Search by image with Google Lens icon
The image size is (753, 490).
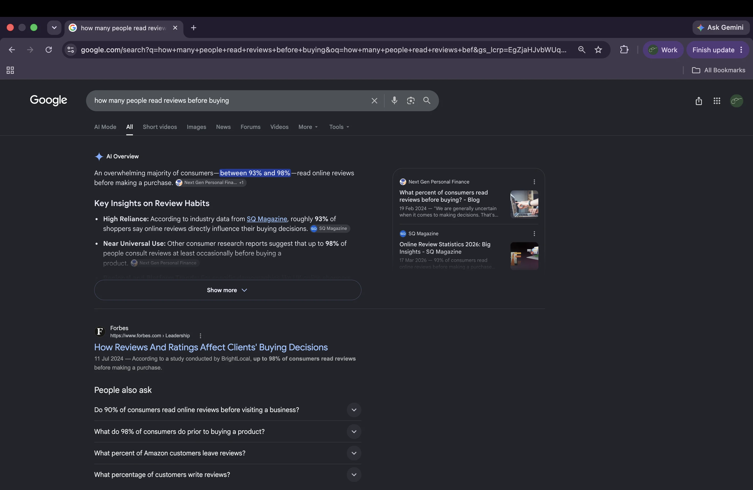point(411,100)
